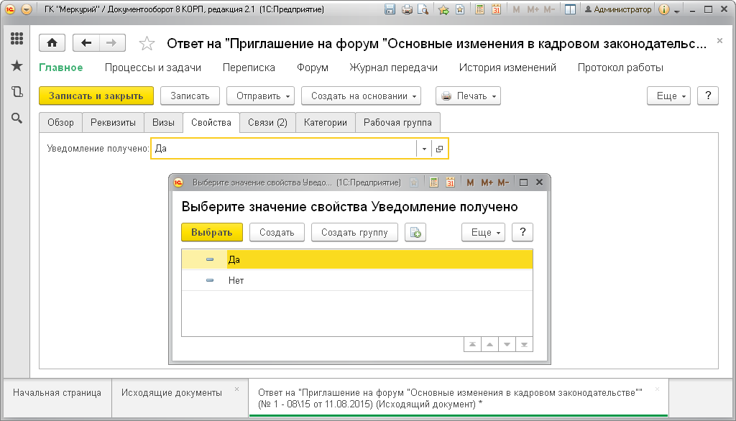
Task: Open the sections grid menu in sidebar
Action: click(x=17, y=39)
